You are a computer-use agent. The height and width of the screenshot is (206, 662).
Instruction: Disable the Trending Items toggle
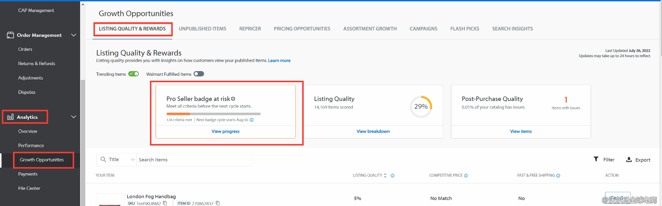click(x=133, y=74)
